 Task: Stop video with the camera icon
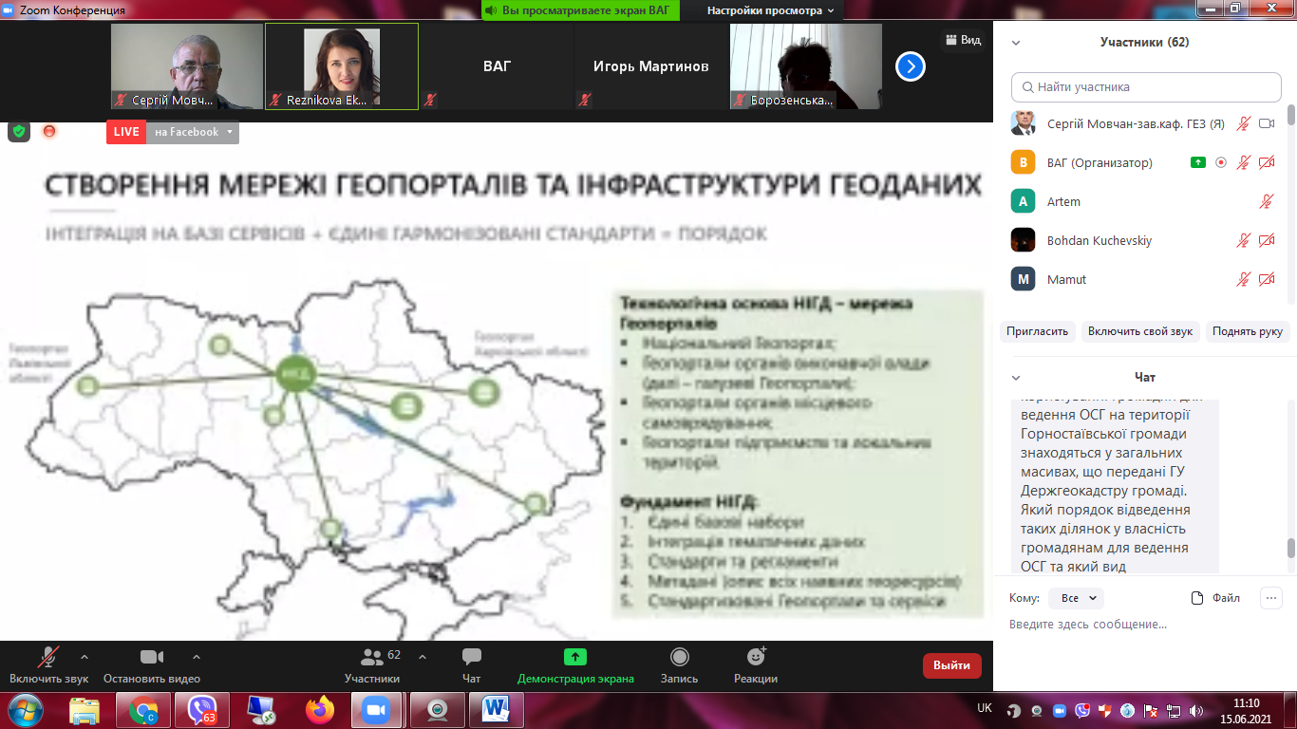pyautogui.click(x=152, y=657)
